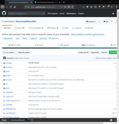The width and height of the screenshot is (119, 124).
Task: Switch to the WX Download Status Bar tab
Action: 47,2
